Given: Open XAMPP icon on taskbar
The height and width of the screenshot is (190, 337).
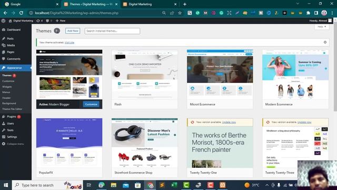Looking at the screenshot, I should pos(222,185).
